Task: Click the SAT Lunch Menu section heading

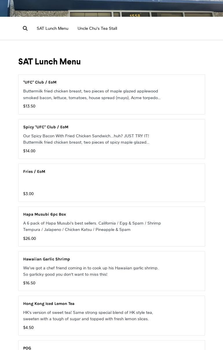Action: (50, 62)
